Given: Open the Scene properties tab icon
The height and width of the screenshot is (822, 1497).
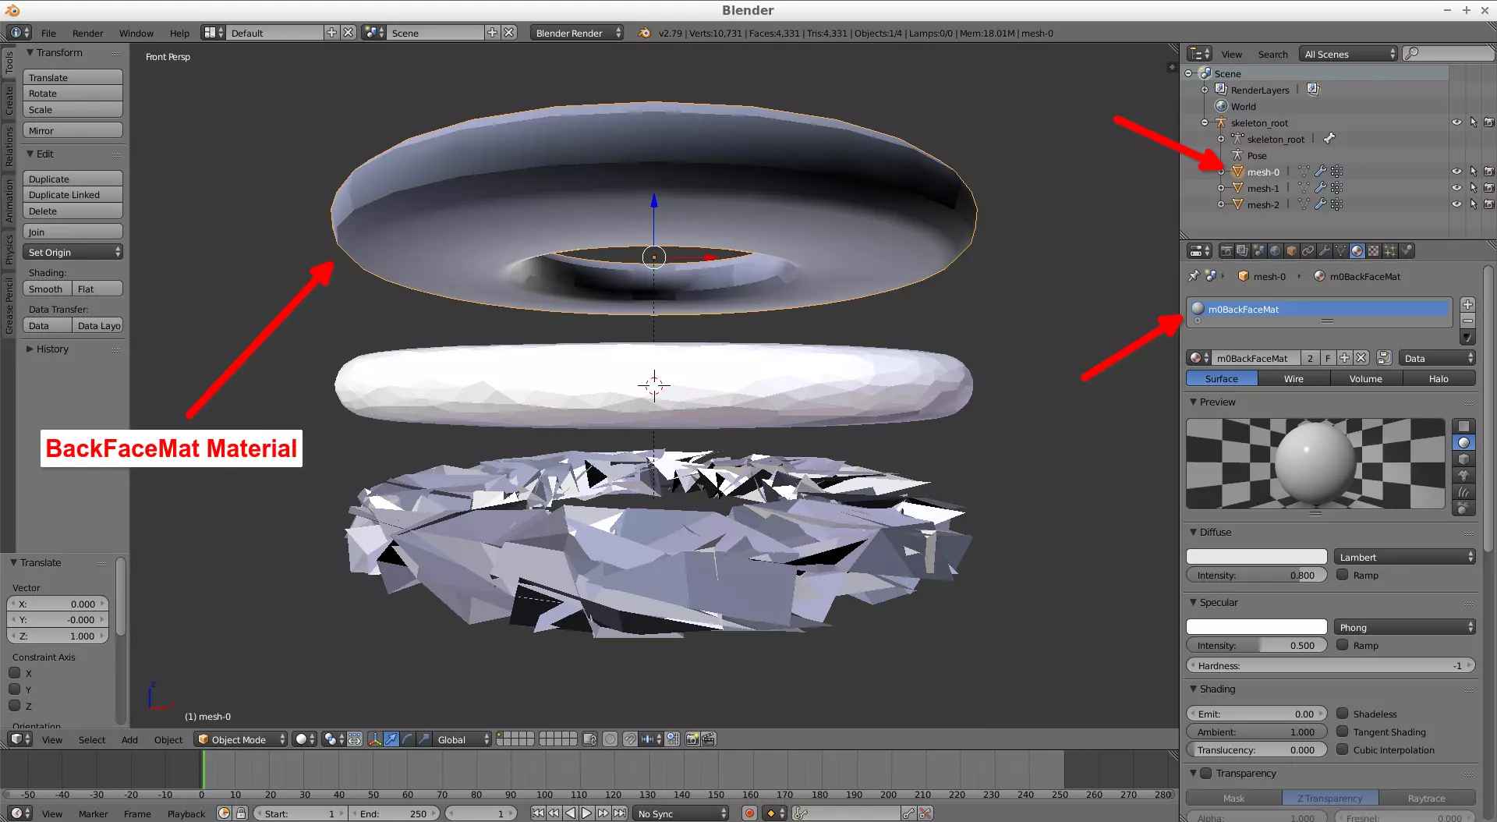Looking at the screenshot, I should click(x=1259, y=250).
